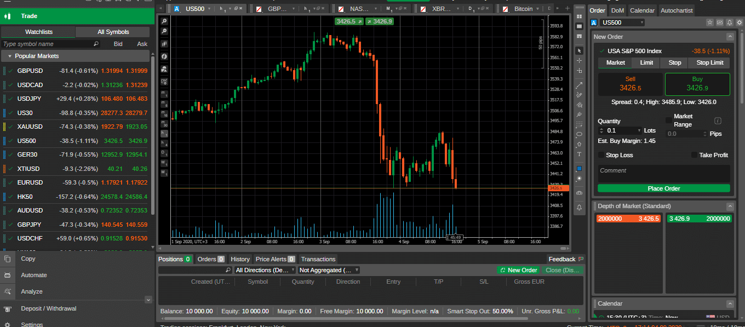The width and height of the screenshot is (745, 327).
Task: Click the green Place Order button
Action: click(x=663, y=188)
